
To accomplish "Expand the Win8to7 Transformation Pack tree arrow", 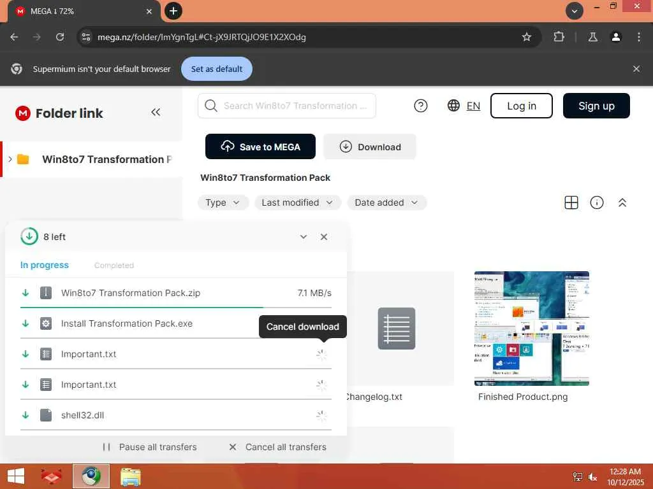I will [x=10, y=159].
